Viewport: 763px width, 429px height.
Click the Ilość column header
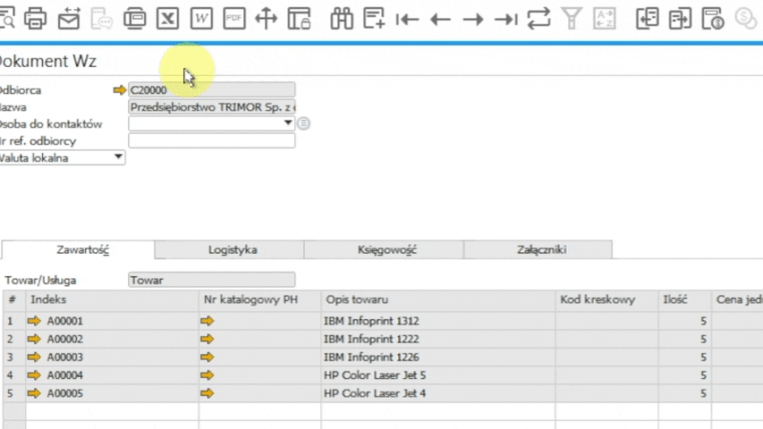click(x=684, y=299)
